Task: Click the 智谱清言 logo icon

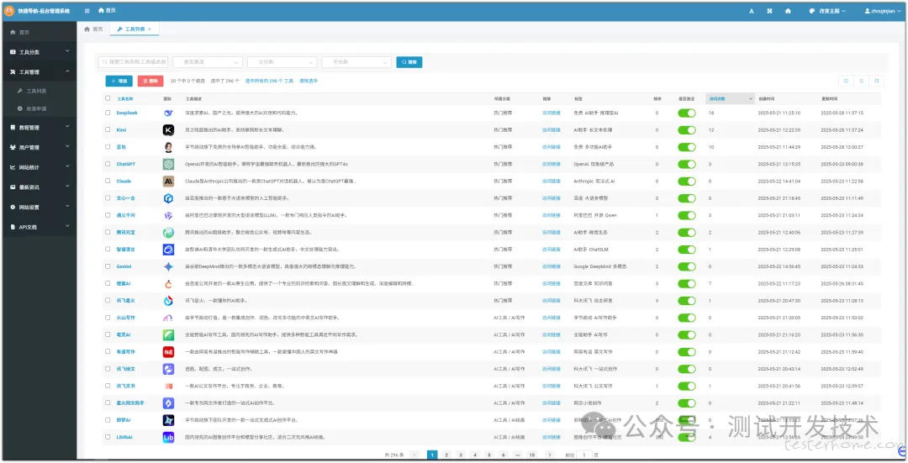Action: tap(168, 250)
